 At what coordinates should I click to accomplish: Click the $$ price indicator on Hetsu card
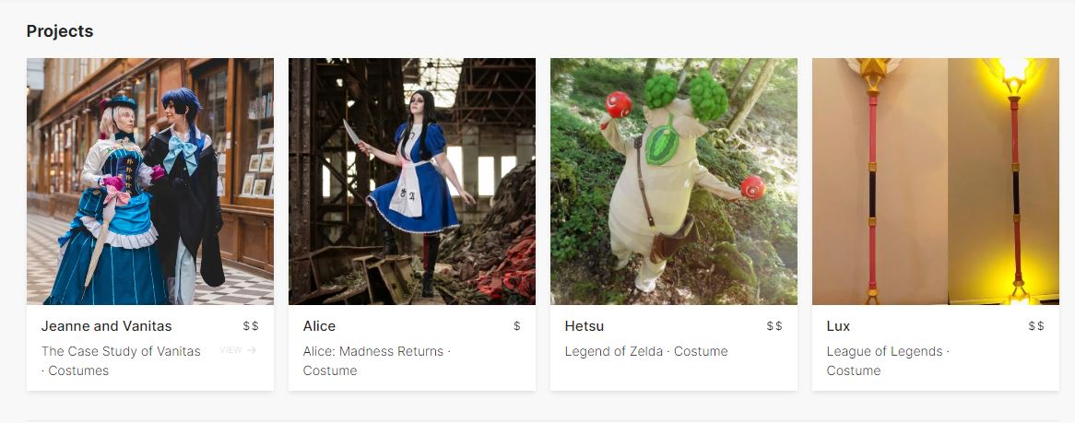pos(774,326)
